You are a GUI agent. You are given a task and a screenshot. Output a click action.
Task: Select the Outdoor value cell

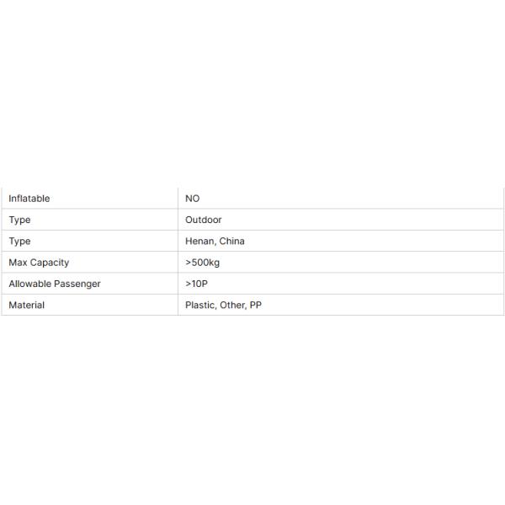tap(203, 220)
